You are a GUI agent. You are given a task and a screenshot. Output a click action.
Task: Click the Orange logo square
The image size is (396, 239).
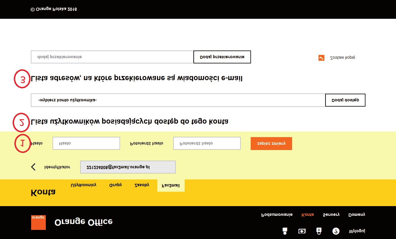point(38,222)
